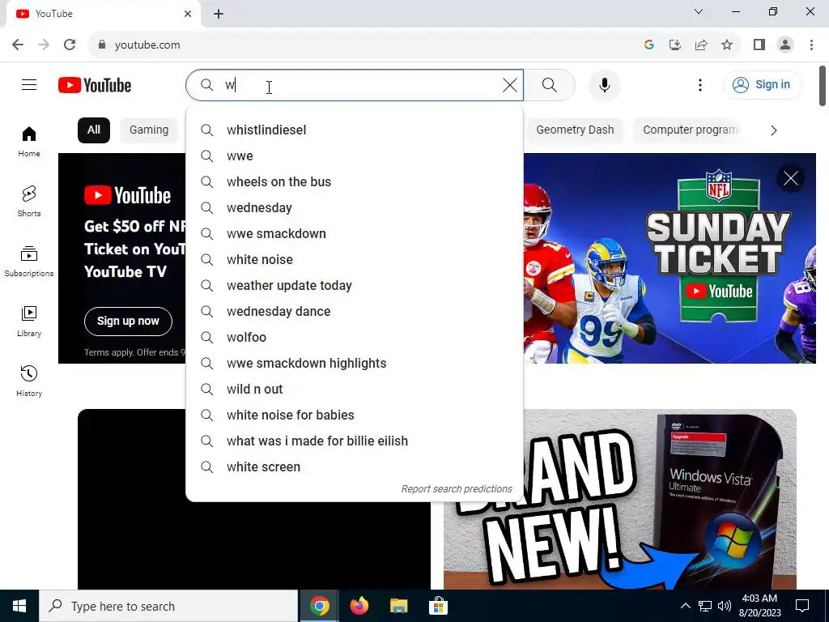Open the Windows Start menu
This screenshot has width=829, height=622.
(x=19, y=606)
